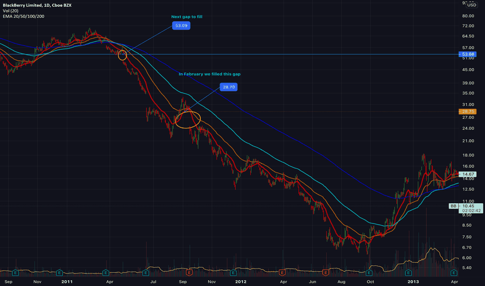Viewport: 485px width, 286px height.
Task: Click the red earnings marker for March 2012
Action: tap(282, 272)
